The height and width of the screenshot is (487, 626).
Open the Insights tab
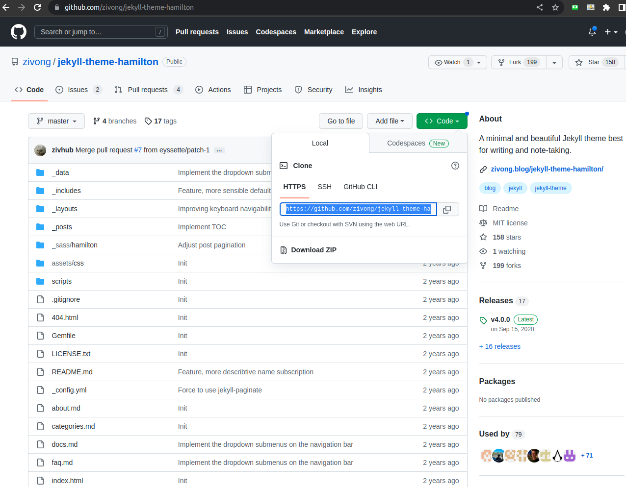point(364,90)
